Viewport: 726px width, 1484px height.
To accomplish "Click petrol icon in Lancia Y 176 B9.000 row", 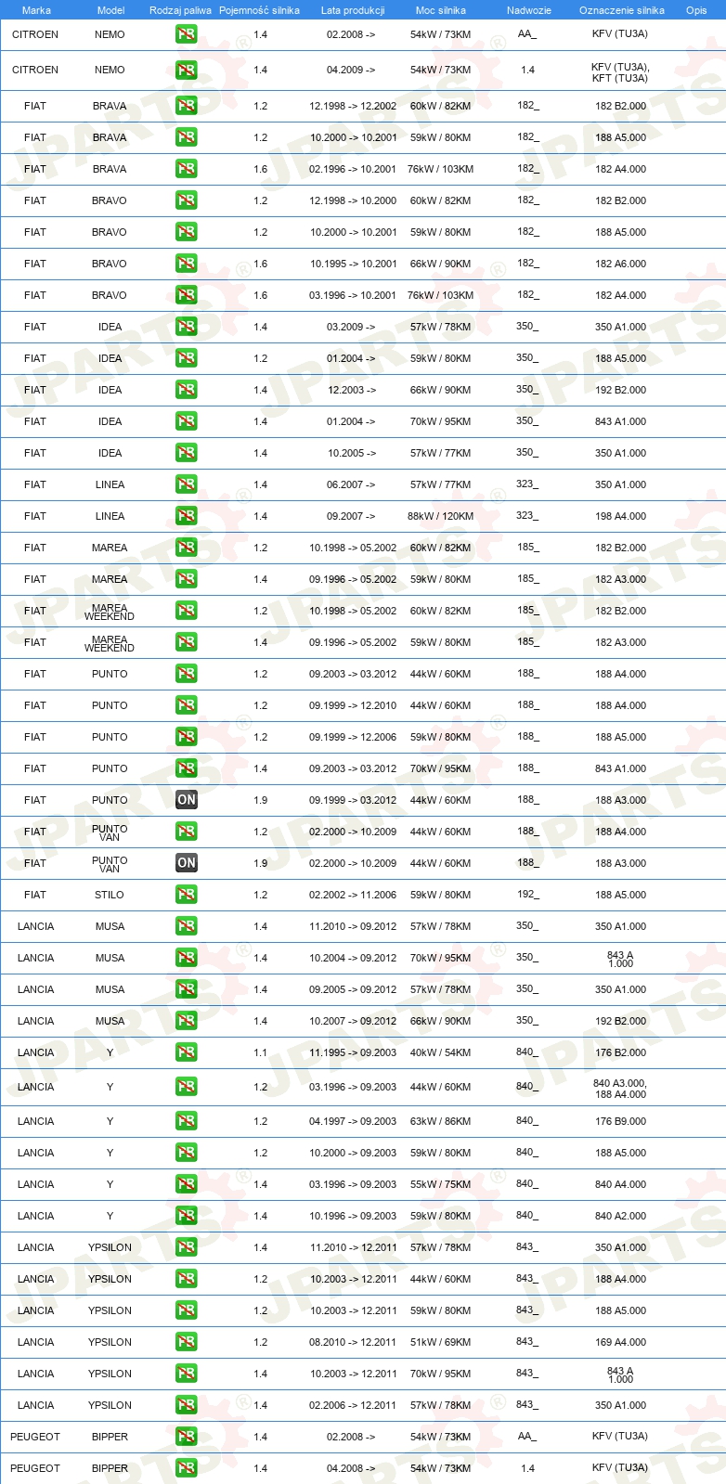I will tap(187, 1121).
